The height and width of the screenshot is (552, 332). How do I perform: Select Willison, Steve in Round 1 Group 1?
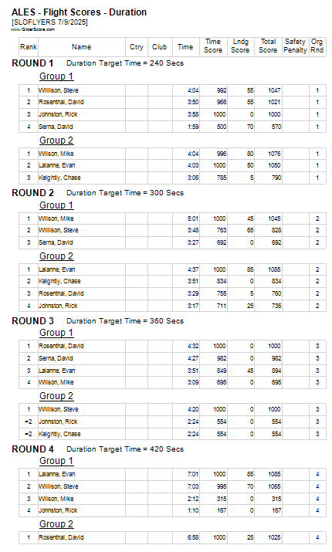(59, 91)
